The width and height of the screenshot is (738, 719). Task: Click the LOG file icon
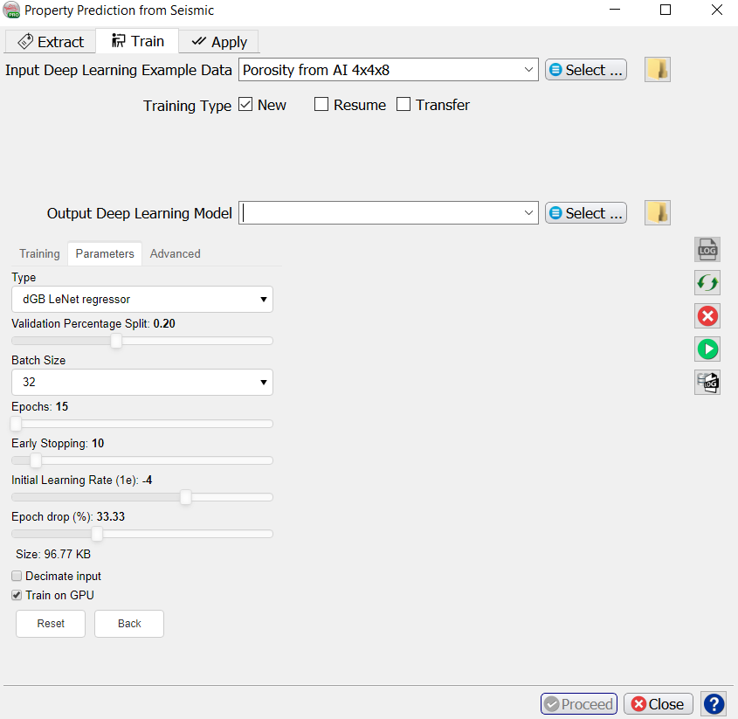(707, 250)
